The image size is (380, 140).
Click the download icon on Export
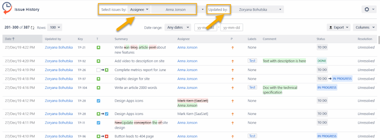click(x=331, y=28)
